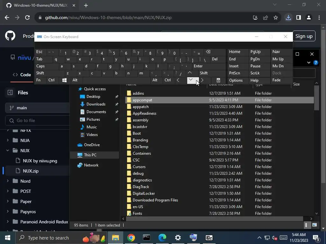Viewport: 326px width, 244px height.
Task: Toggle left Shift key on On-Screen Keyboard
Action: pos(49,73)
